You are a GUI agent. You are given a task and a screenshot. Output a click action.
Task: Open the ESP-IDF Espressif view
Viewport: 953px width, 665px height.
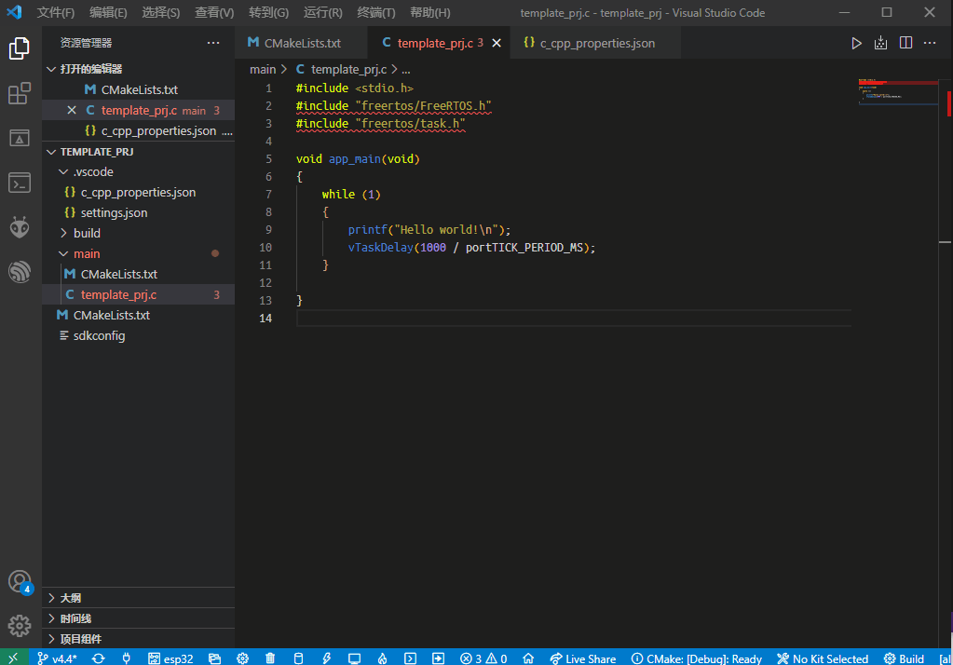[20, 272]
